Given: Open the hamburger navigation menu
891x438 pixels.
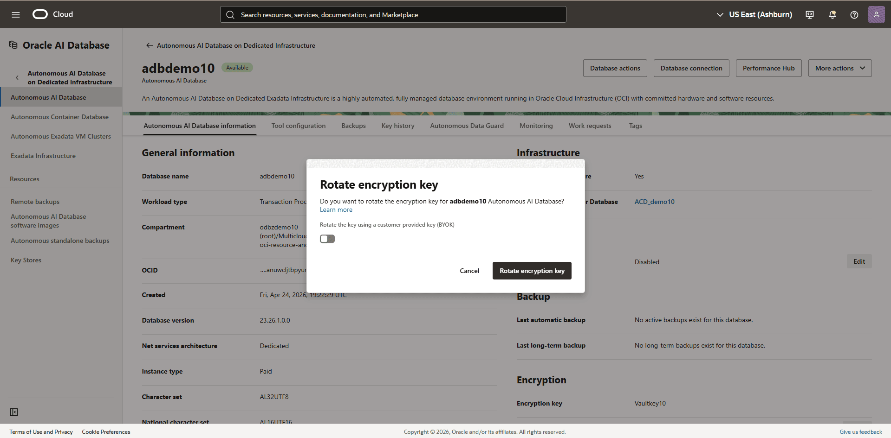Looking at the screenshot, I should [16, 14].
